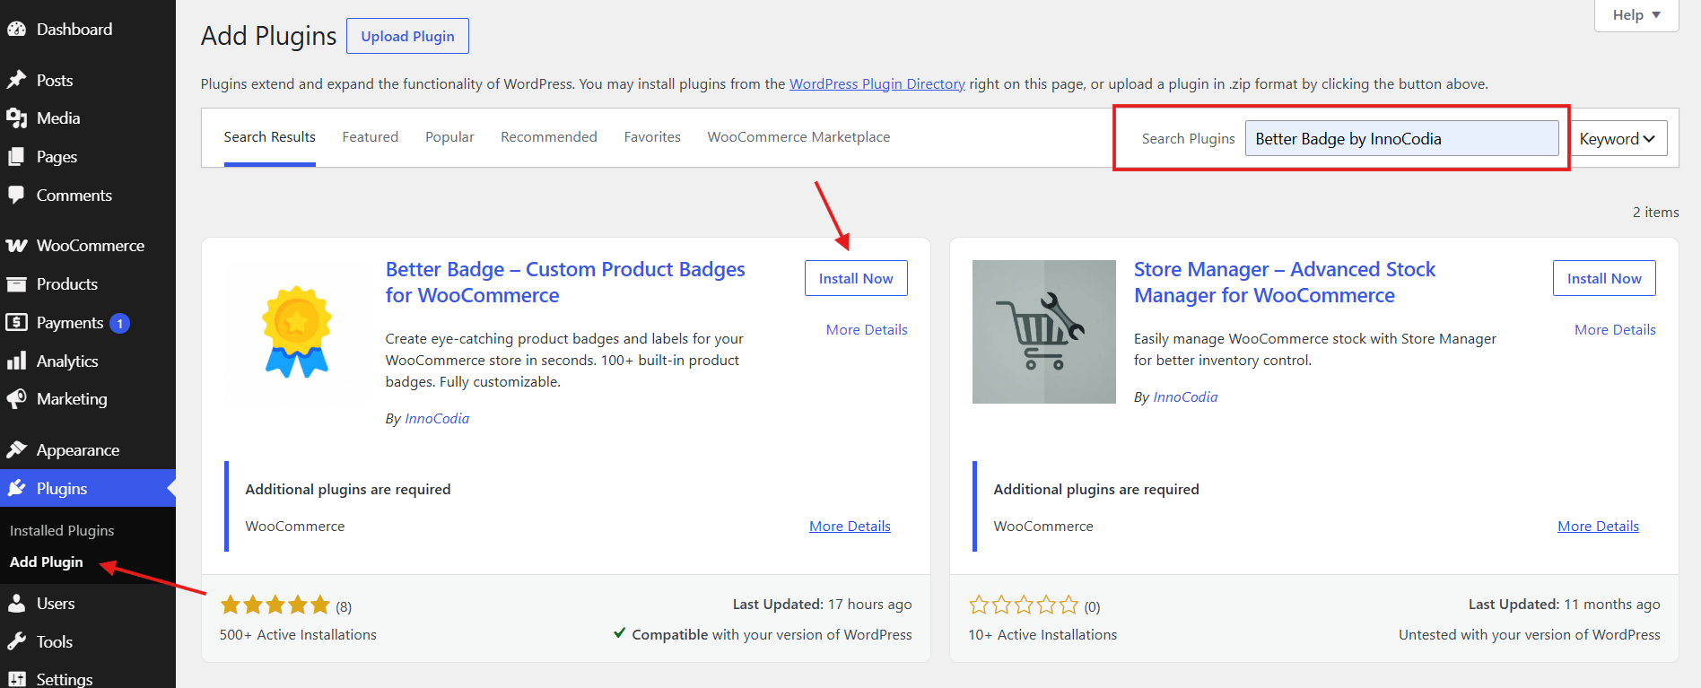1701x688 pixels.
Task: Open the Media library icon
Action: (x=16, y=118)
